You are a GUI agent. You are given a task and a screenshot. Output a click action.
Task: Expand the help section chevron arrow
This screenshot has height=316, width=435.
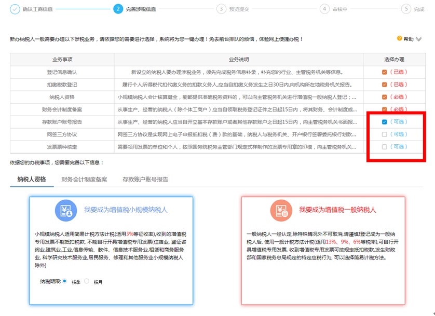click(x=419, y=39)
